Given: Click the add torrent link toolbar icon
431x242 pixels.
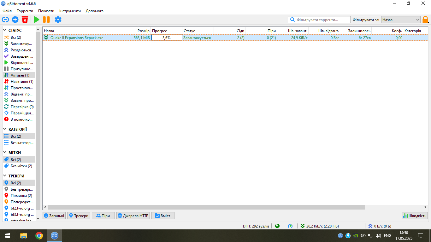Looking at the screenshot, I should click(5, 20).
